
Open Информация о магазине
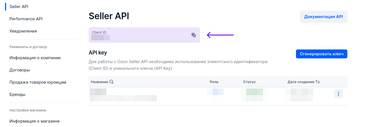pos(34,121)
